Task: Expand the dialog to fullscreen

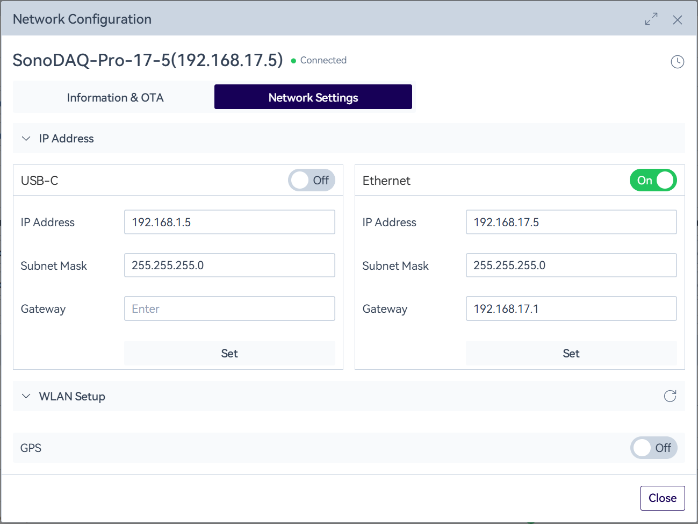Action: [651, 19]
